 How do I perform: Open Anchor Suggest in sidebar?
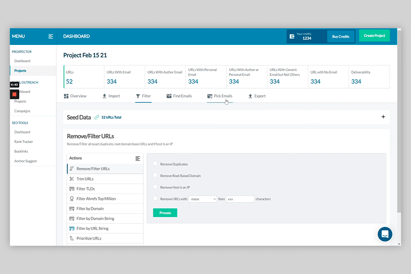25,161
